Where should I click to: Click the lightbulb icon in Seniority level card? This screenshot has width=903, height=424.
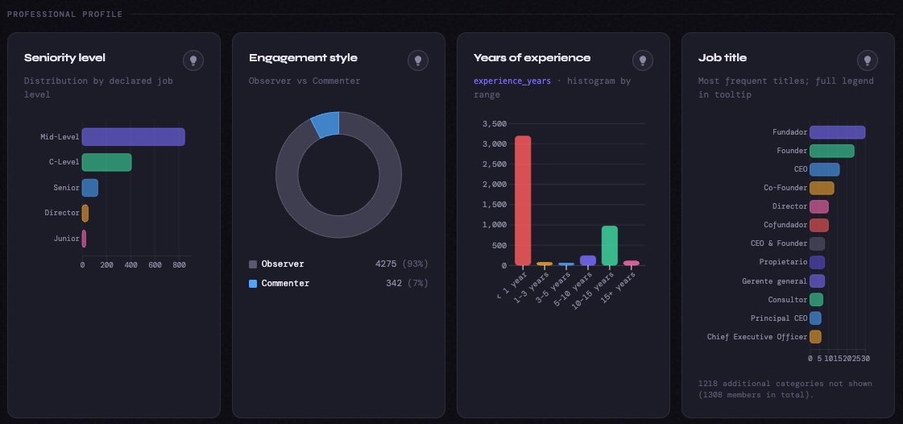point(193,60)
